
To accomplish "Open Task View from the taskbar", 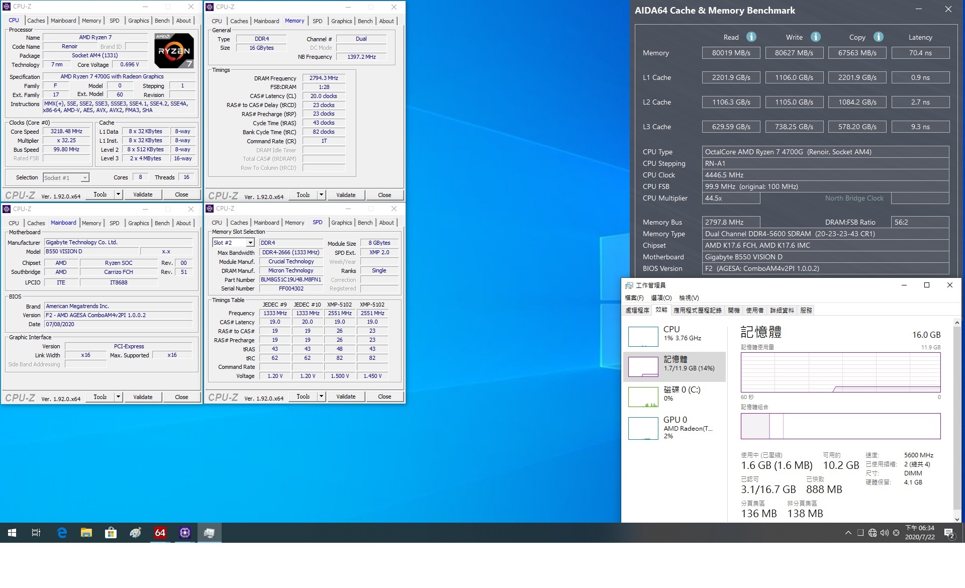I will [36, 533].
